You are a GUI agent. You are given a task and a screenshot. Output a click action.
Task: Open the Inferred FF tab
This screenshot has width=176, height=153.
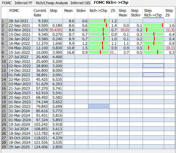pos(24,3)
